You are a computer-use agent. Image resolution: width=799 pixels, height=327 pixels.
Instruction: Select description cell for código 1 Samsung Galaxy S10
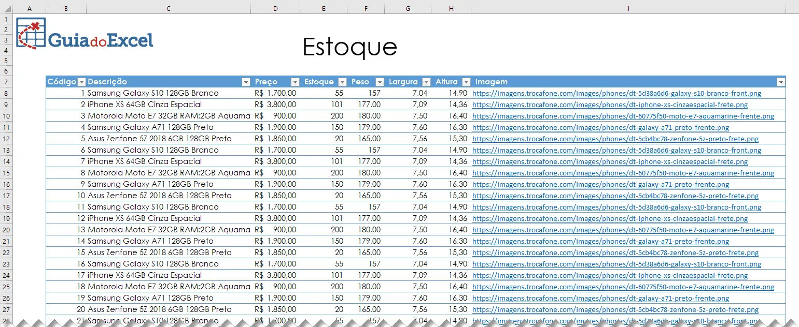coord(169,93)
